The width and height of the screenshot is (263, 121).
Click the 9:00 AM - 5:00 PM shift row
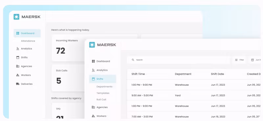194,95
